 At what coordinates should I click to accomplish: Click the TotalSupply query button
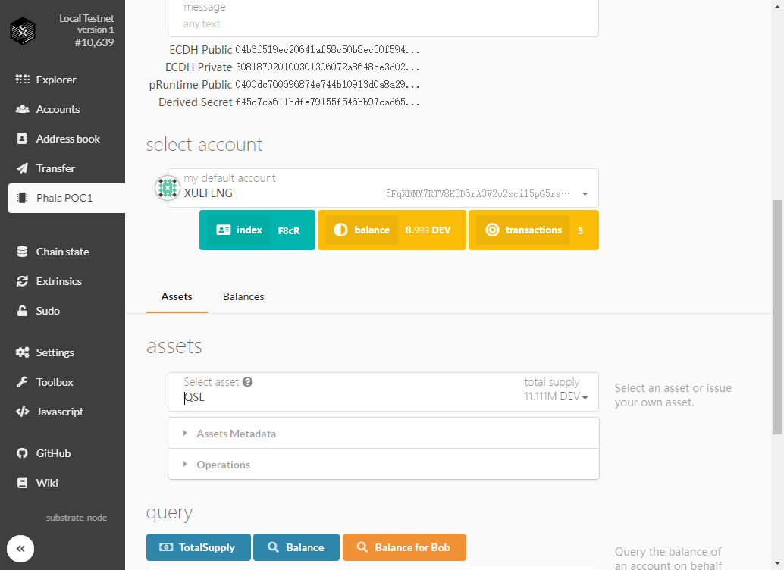(x=198, y=547)
